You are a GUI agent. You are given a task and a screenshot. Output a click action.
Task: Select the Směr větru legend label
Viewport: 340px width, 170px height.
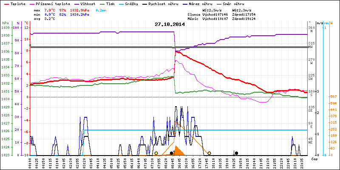tap(233, 4)
